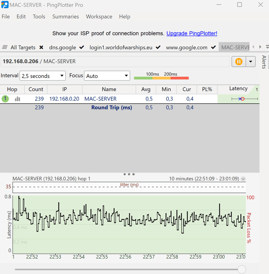This screenshot has height=274, width=269.
Task: Pause tracing with the orange pause button
Action: click(x=239, y=62)
